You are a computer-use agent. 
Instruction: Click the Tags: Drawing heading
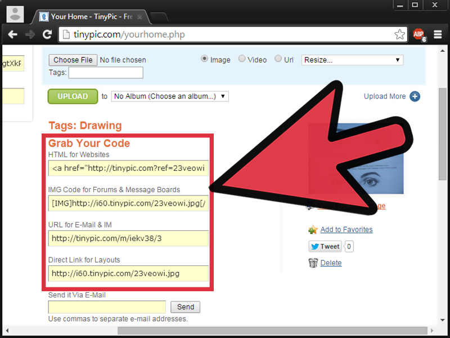(x=85, y=126)
